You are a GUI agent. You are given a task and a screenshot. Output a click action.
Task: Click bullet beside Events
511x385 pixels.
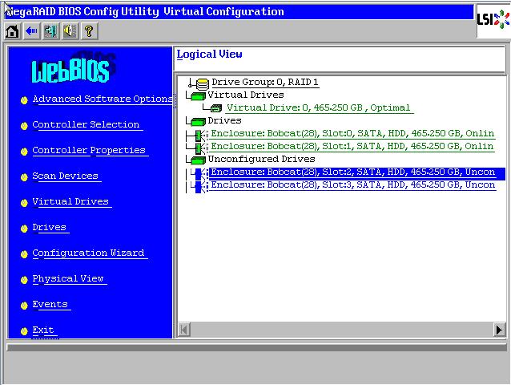[24, 306]
